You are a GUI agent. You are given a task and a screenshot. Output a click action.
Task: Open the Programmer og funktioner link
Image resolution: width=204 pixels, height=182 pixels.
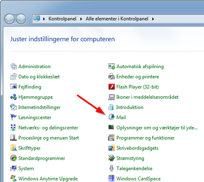point(145,138)
